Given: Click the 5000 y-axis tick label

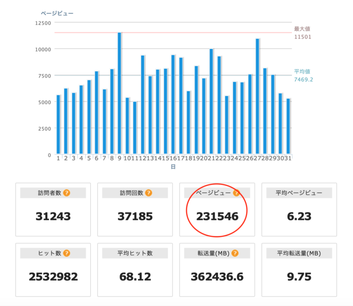Looking at the screenshot, I should [44, 103].
